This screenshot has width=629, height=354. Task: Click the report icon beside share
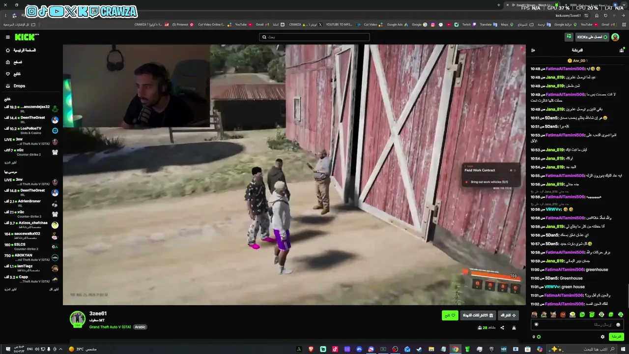(x=514, y=327)
